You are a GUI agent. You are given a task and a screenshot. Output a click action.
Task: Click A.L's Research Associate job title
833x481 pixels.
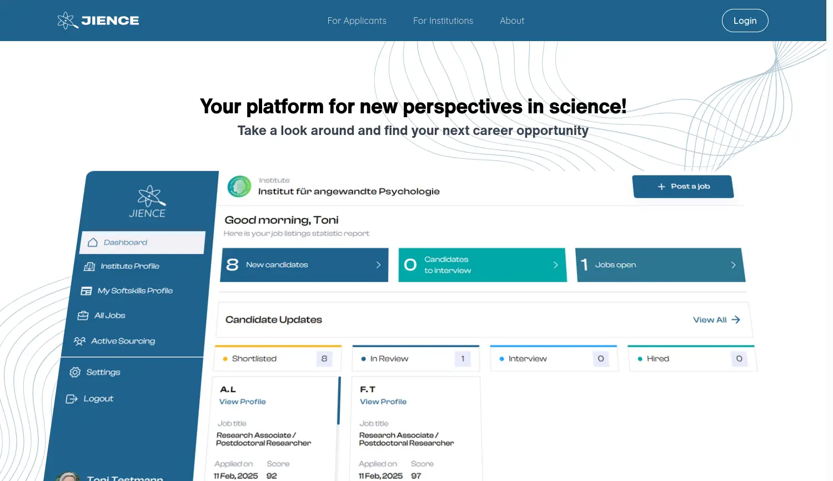pos(264,439)
